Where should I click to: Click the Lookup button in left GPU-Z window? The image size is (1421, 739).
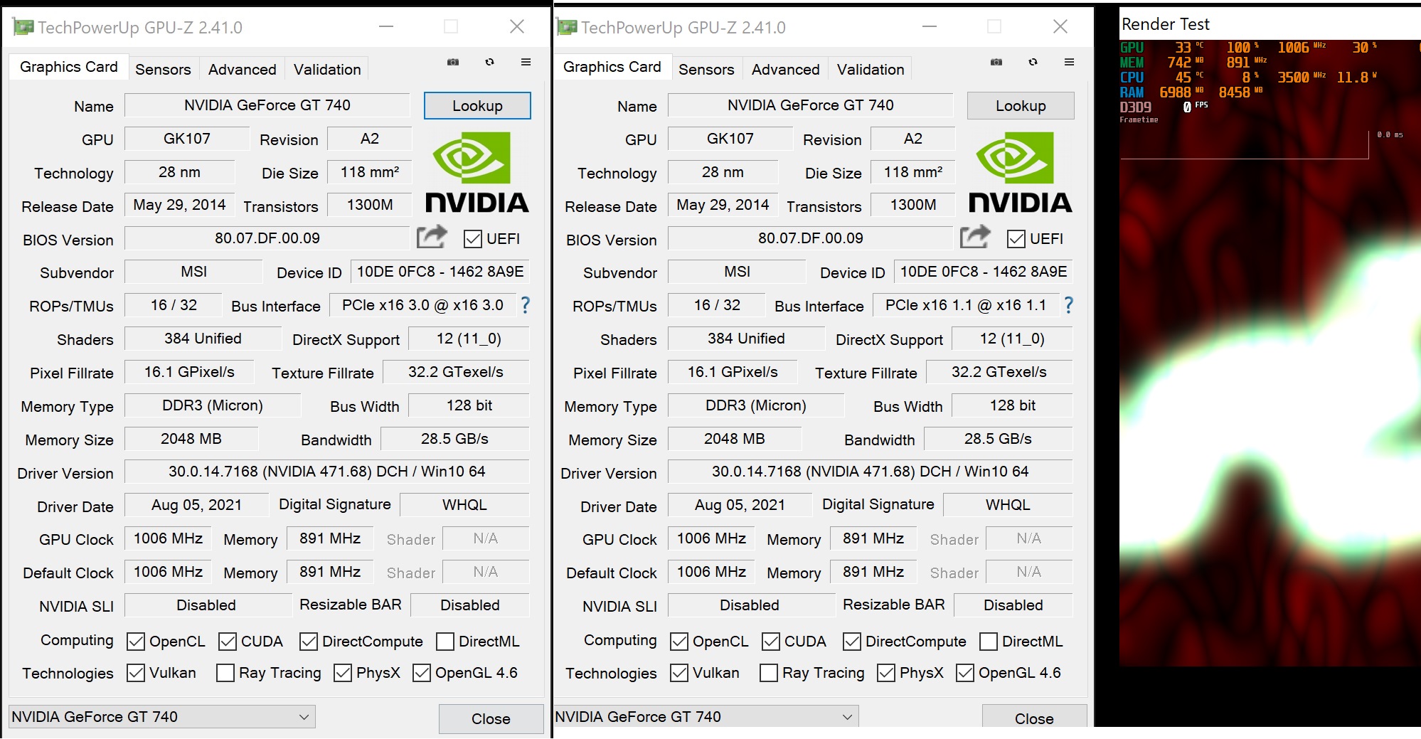(x=477, y=106)
